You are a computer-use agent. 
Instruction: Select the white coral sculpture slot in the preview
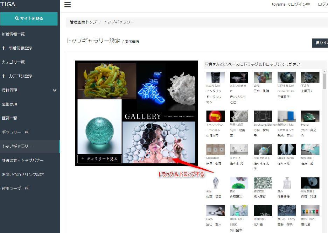click(181, 87)
